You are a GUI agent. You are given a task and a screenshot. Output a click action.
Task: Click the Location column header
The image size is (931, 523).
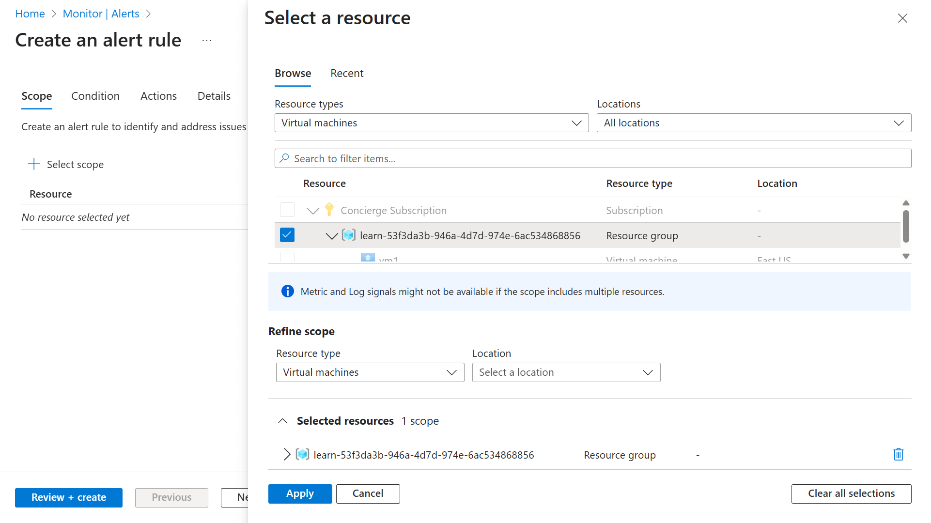pos(777,184)
